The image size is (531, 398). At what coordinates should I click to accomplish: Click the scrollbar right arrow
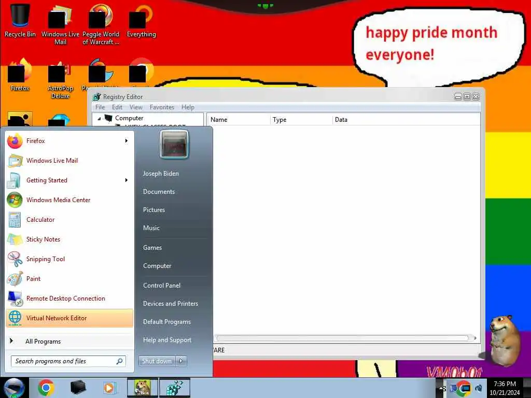pos(475,338)
